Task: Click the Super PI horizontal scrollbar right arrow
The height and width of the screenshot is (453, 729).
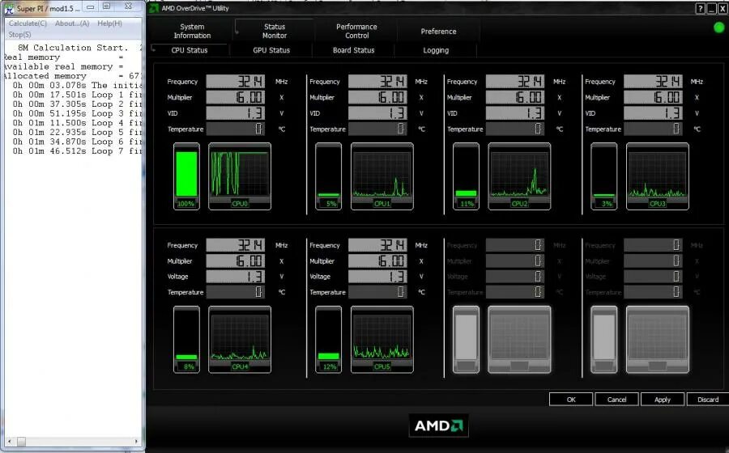Action: point(136,442)
